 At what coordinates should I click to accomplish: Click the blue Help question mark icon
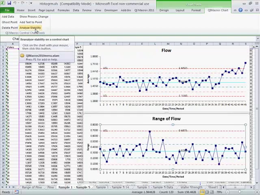(240, 10)
